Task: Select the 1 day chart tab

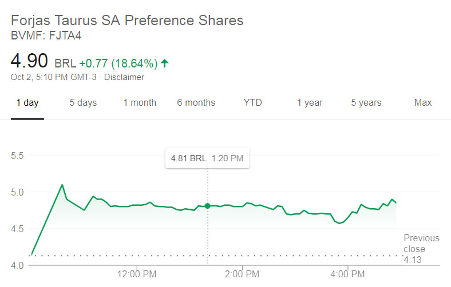Action: [x=27, y=103]
